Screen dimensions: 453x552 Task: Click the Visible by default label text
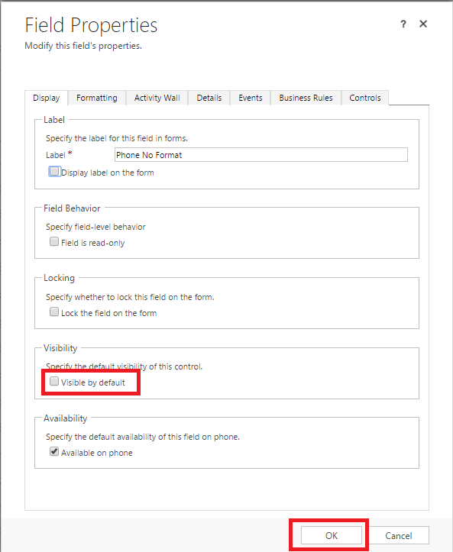coord(93,383)
